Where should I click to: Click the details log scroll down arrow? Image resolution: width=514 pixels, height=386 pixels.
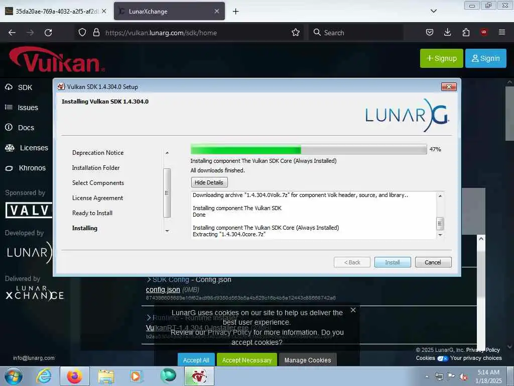[x=440, y=235]
